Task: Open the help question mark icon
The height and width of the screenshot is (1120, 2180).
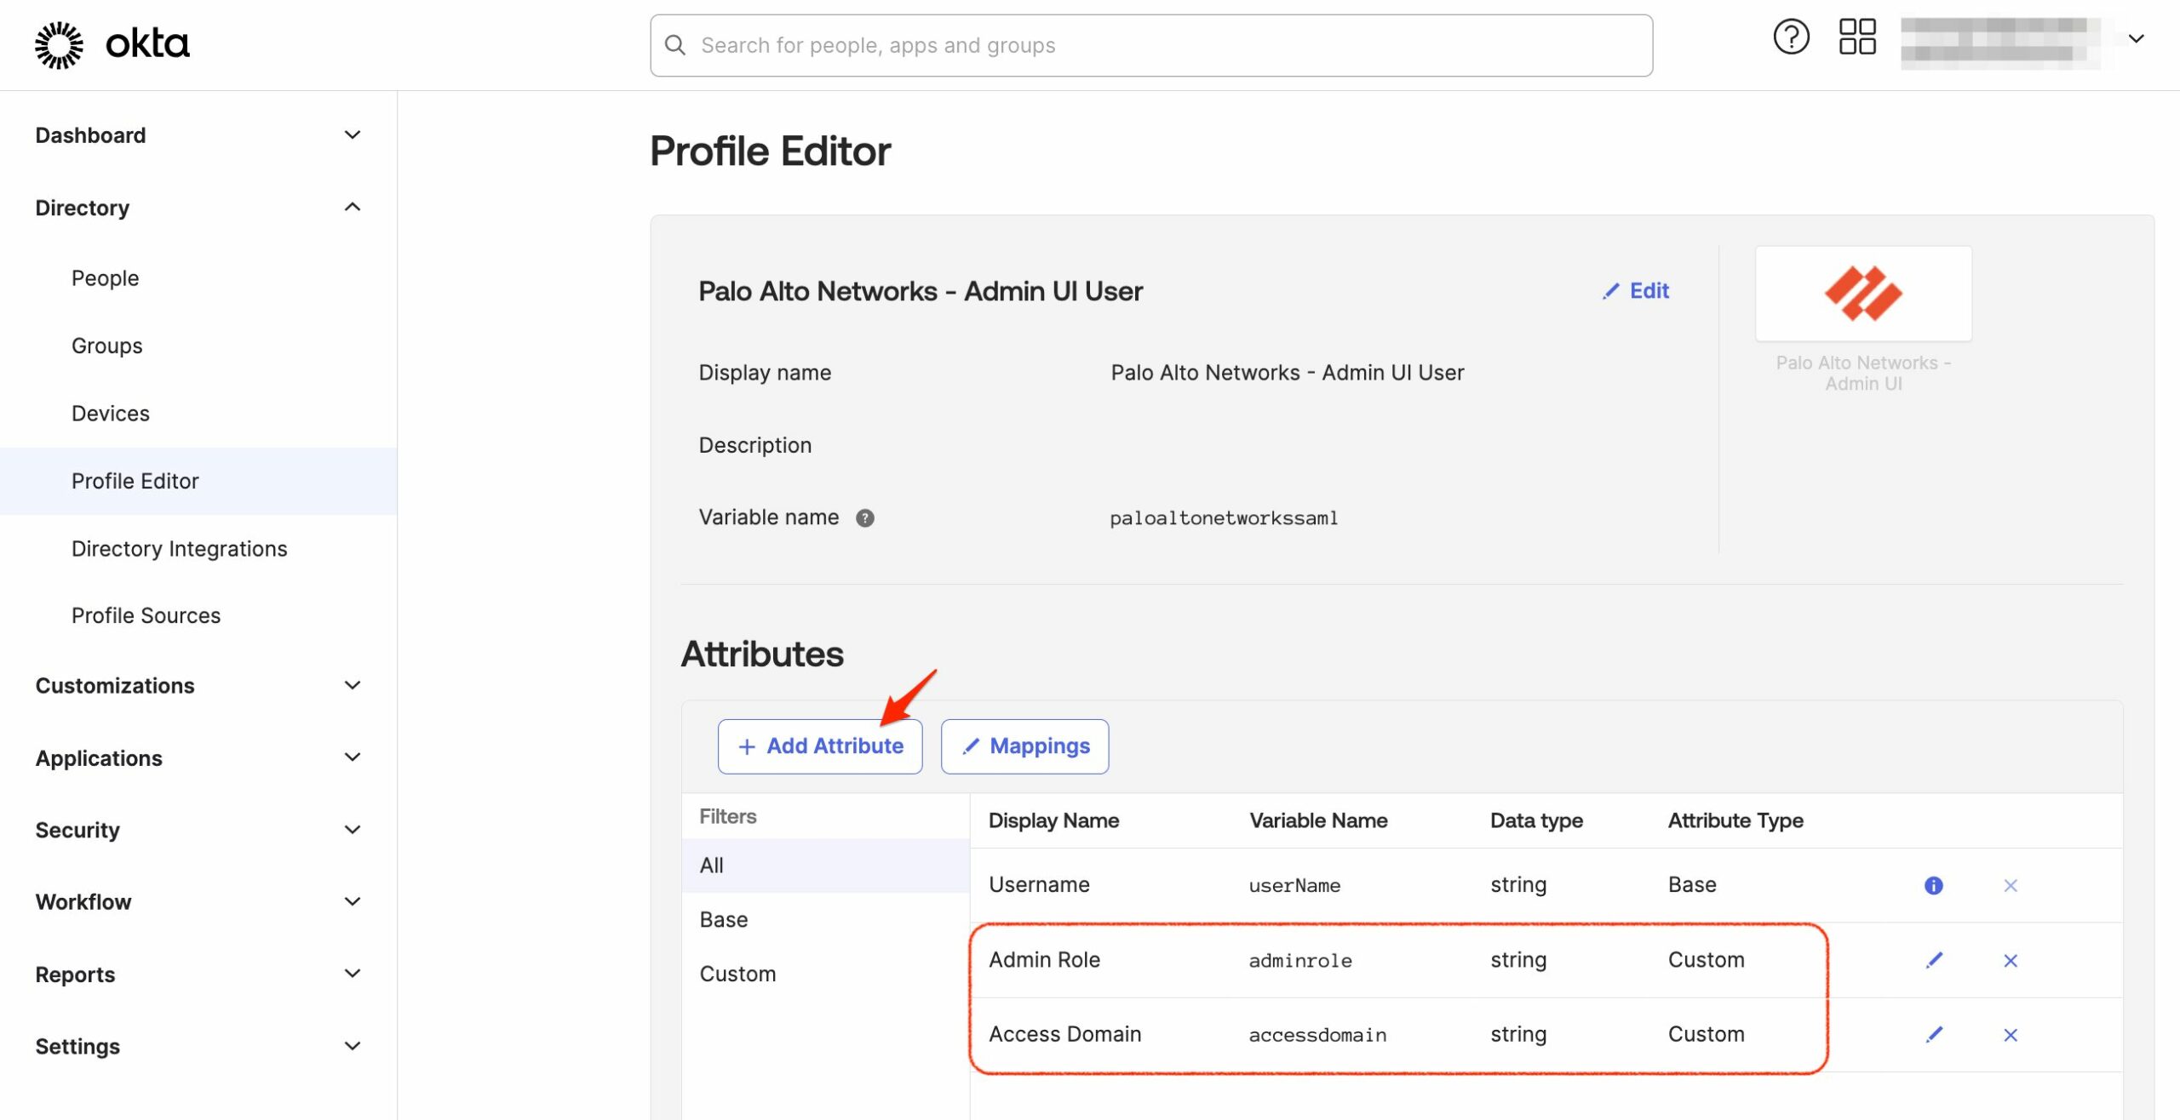Action: (x=1791, y=37)
